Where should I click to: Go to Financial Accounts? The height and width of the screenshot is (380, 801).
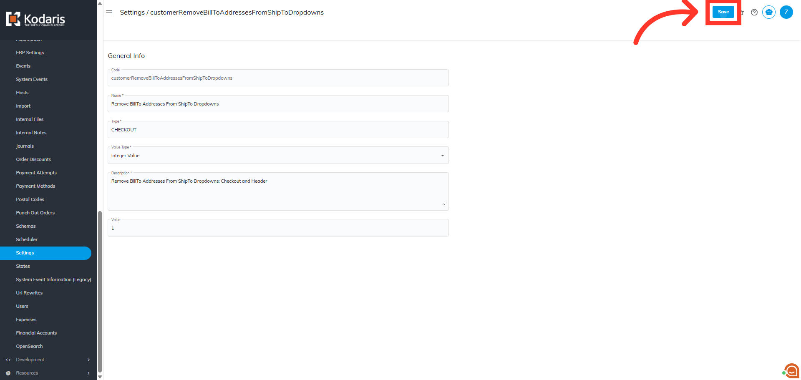click(x=36, y=333)
